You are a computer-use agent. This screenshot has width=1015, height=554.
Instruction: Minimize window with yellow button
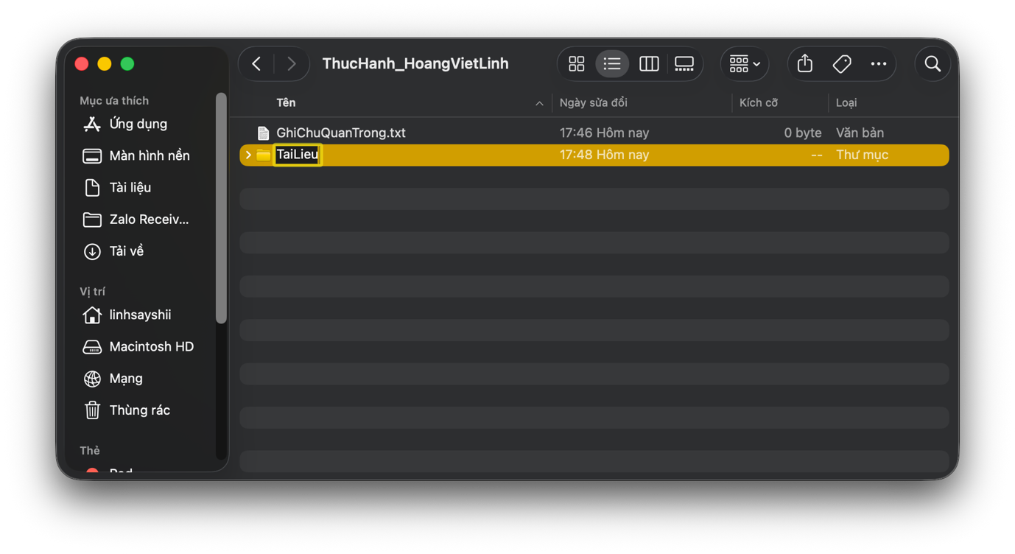point(105,64)
